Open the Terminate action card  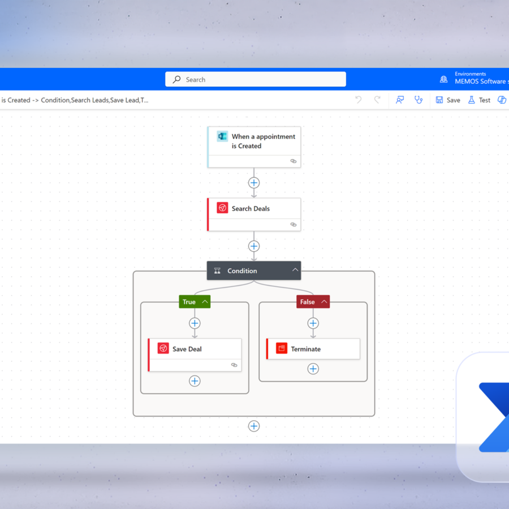click(313, 349)
